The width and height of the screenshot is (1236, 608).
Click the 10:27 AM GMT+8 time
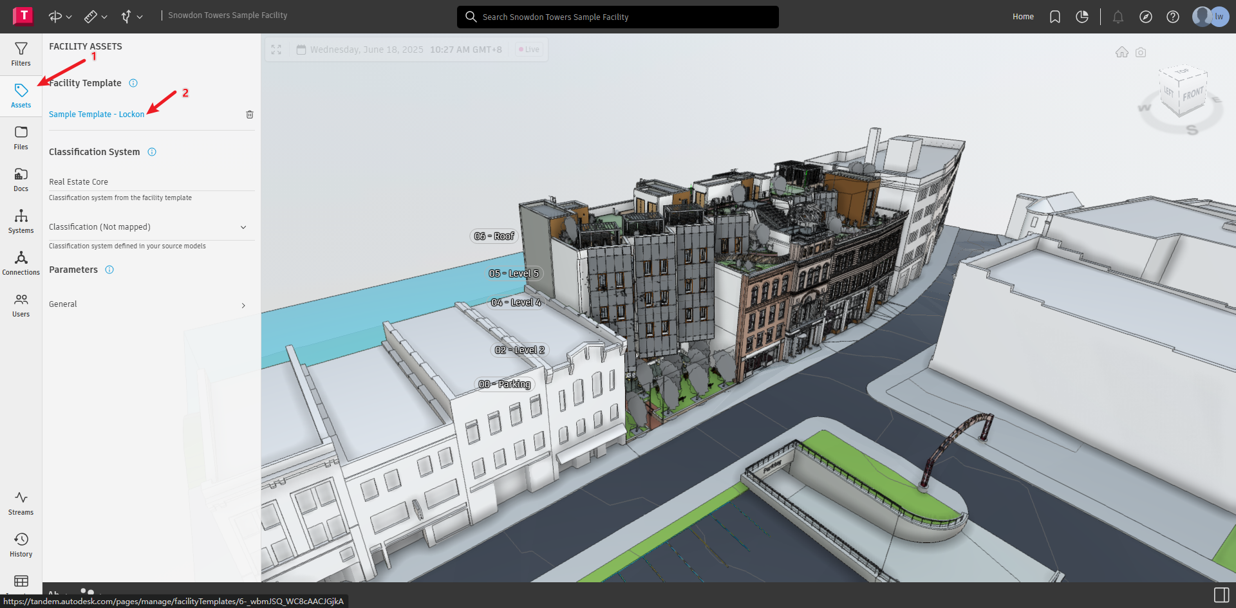click(466, 50)
